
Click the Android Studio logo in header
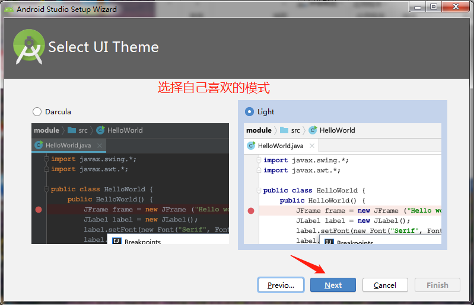28,46
